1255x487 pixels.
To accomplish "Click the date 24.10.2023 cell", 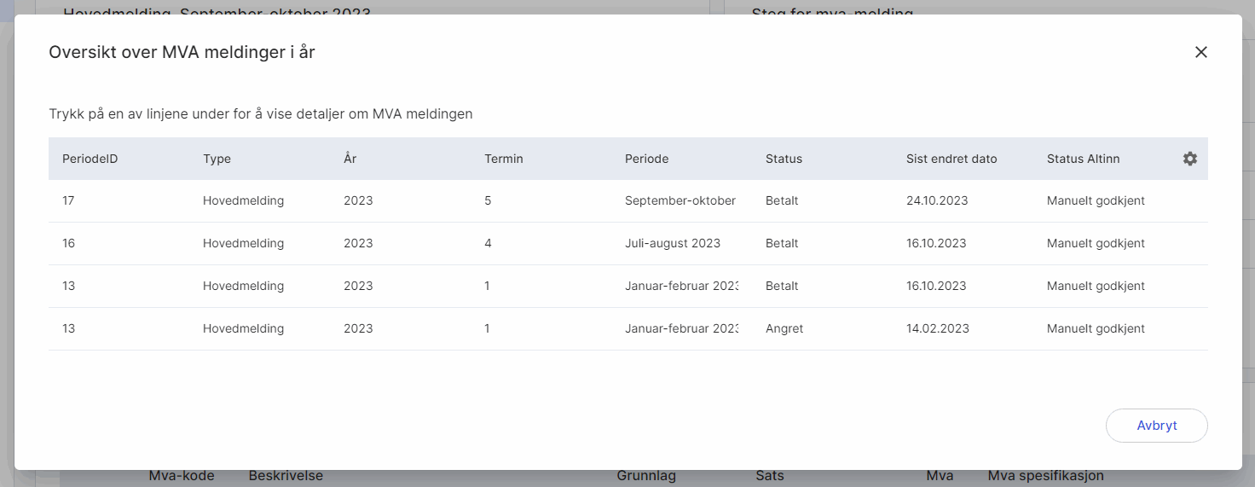I will pos(936,201).
